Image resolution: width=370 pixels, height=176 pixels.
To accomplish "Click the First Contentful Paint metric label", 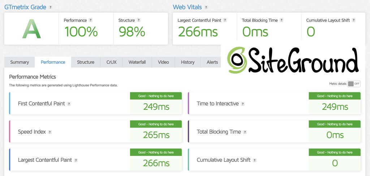I will click(x=41, y=104).
